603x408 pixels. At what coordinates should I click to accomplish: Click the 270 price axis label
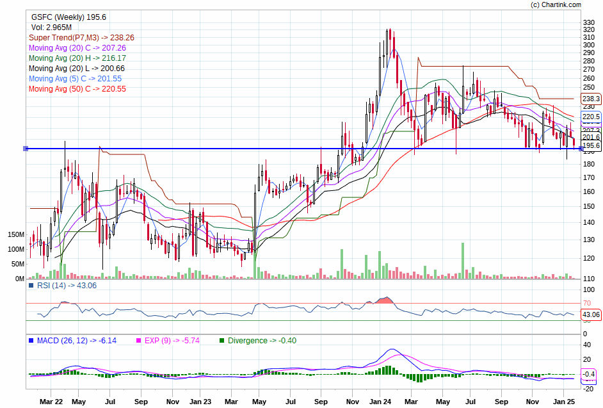pyautogui.click(x=589, y=70)
